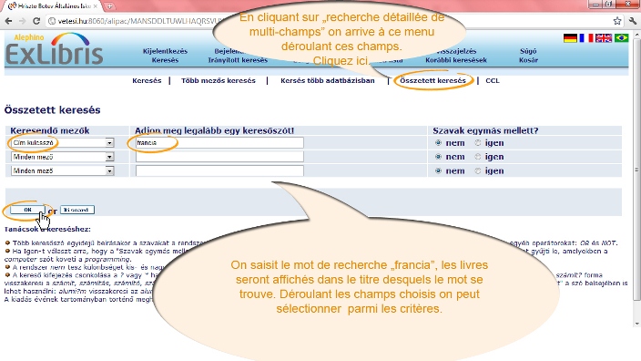The height and width of the screenshot is (361, 641).
Task: Open the 'Cím kulcsszó' field dropdown
Action: (62, 142)
